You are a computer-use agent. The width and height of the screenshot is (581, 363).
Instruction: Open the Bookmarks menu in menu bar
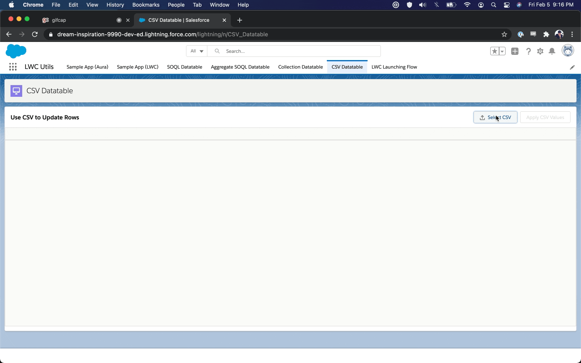tap(146, 5)
